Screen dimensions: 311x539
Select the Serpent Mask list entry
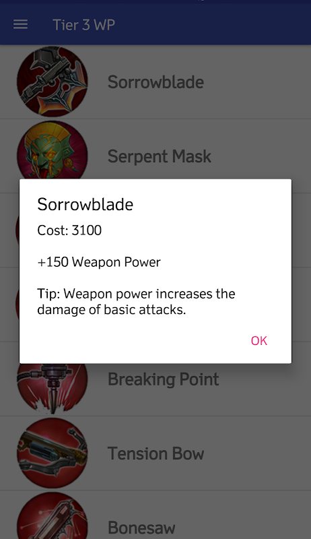[x=155, y=156]
